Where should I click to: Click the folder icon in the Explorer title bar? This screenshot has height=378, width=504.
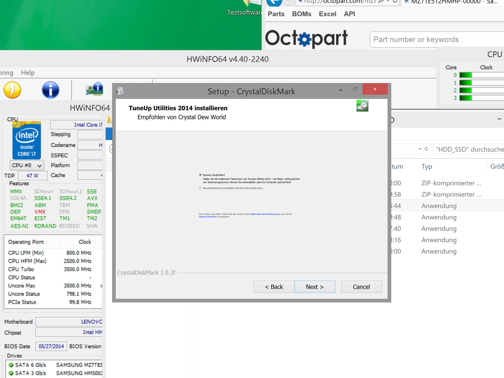(x=109, y=120)
